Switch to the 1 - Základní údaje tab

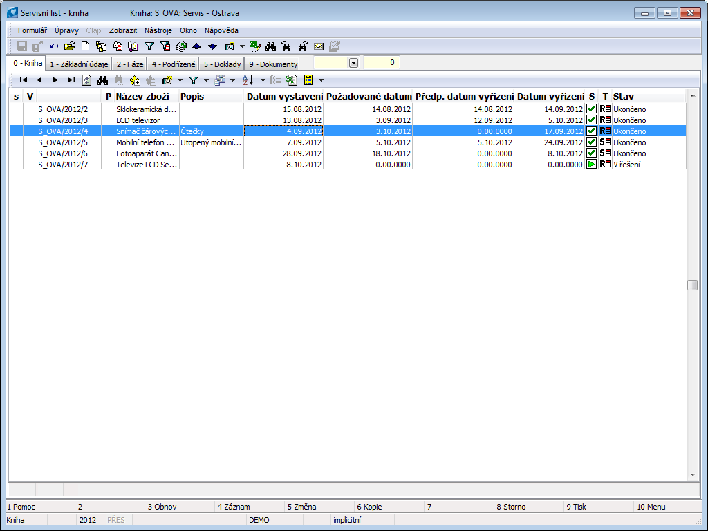79,64
